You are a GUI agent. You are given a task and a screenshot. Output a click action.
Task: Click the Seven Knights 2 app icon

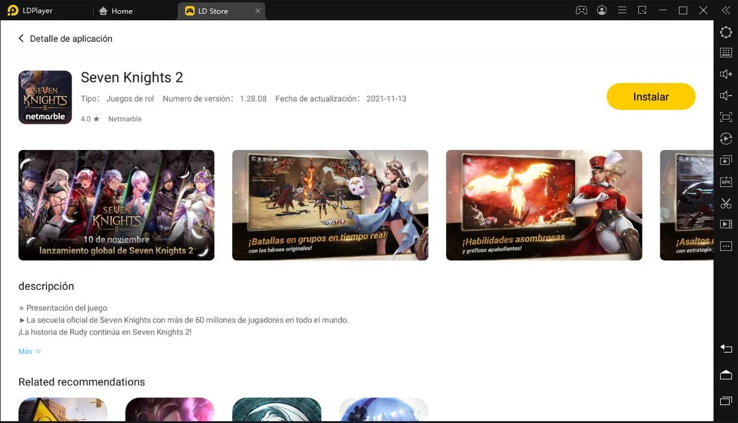click(x=45, y=97)
